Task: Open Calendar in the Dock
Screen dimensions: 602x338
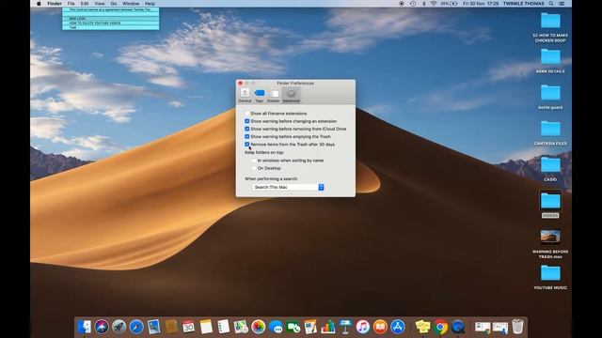Action: click(x=188, y=327)
